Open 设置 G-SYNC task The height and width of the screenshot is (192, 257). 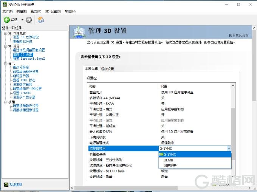(x=22, y=93)
